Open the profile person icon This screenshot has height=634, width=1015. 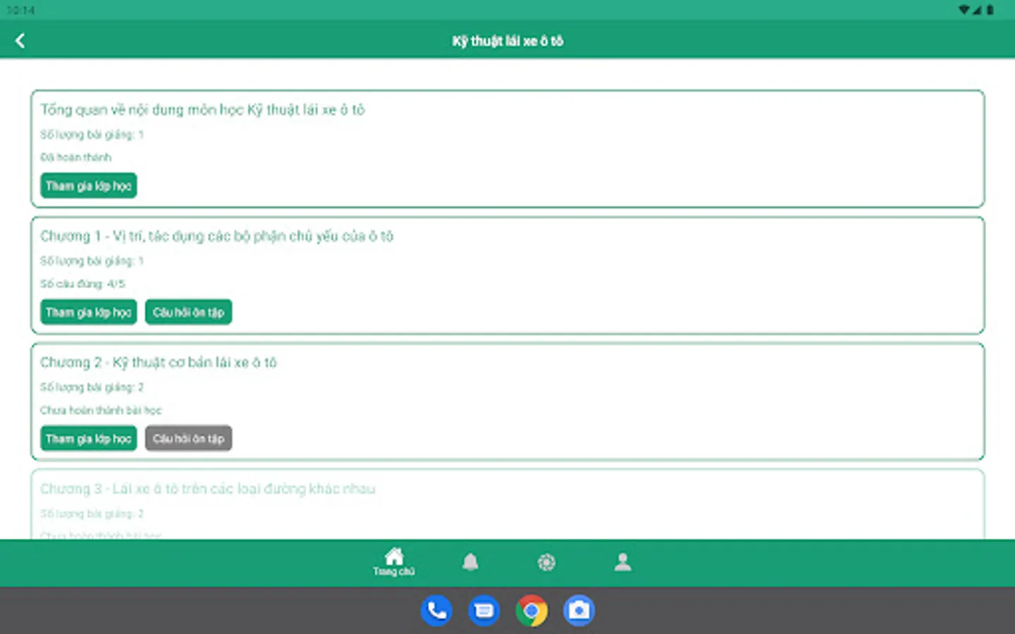622,561
